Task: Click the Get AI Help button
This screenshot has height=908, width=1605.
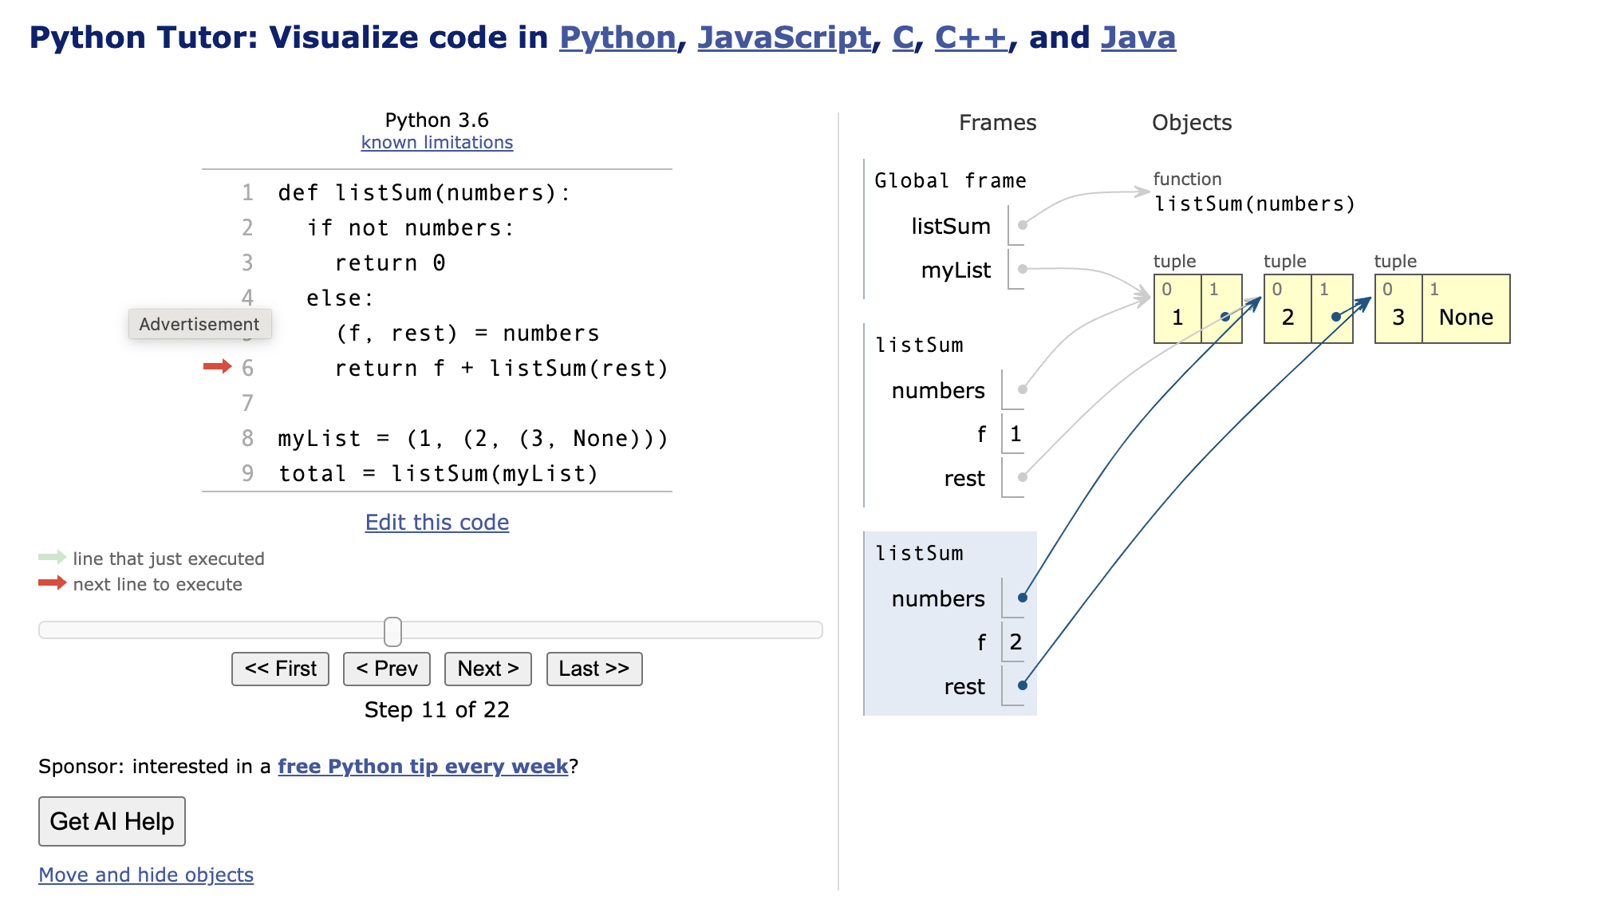Action: coord(112,821)
